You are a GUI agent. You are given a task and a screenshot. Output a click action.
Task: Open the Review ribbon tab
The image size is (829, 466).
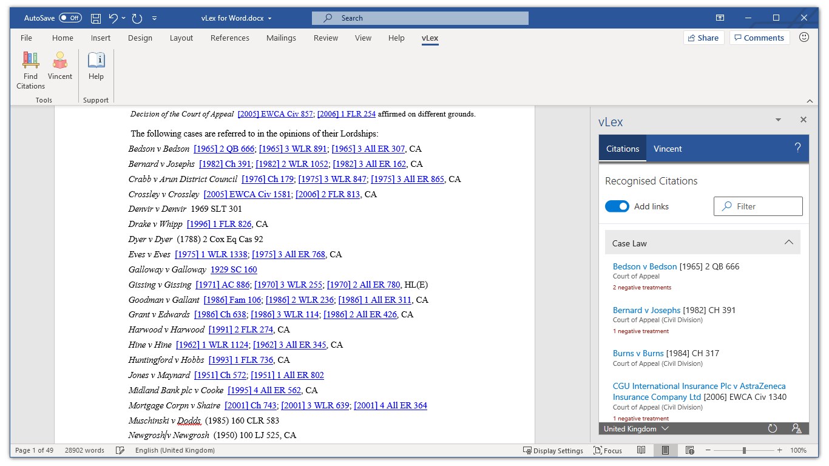tap(326, 38)
